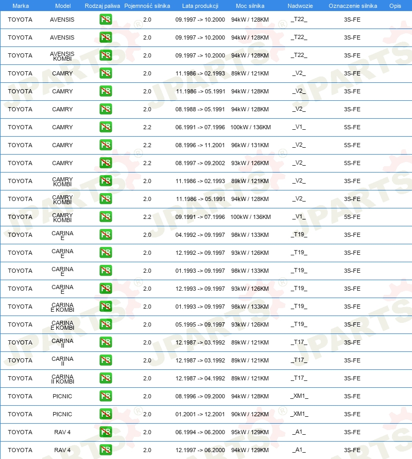Click fuel icon for CAMRY 96kW / 131KM row

pos(105,145)
